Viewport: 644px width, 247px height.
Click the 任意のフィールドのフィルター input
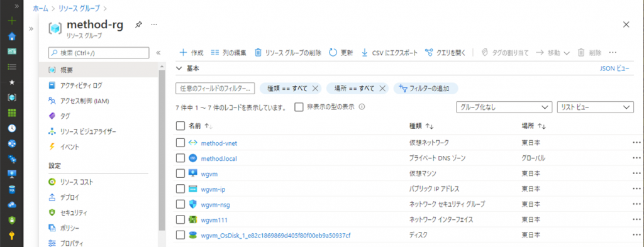pos(215,88)
